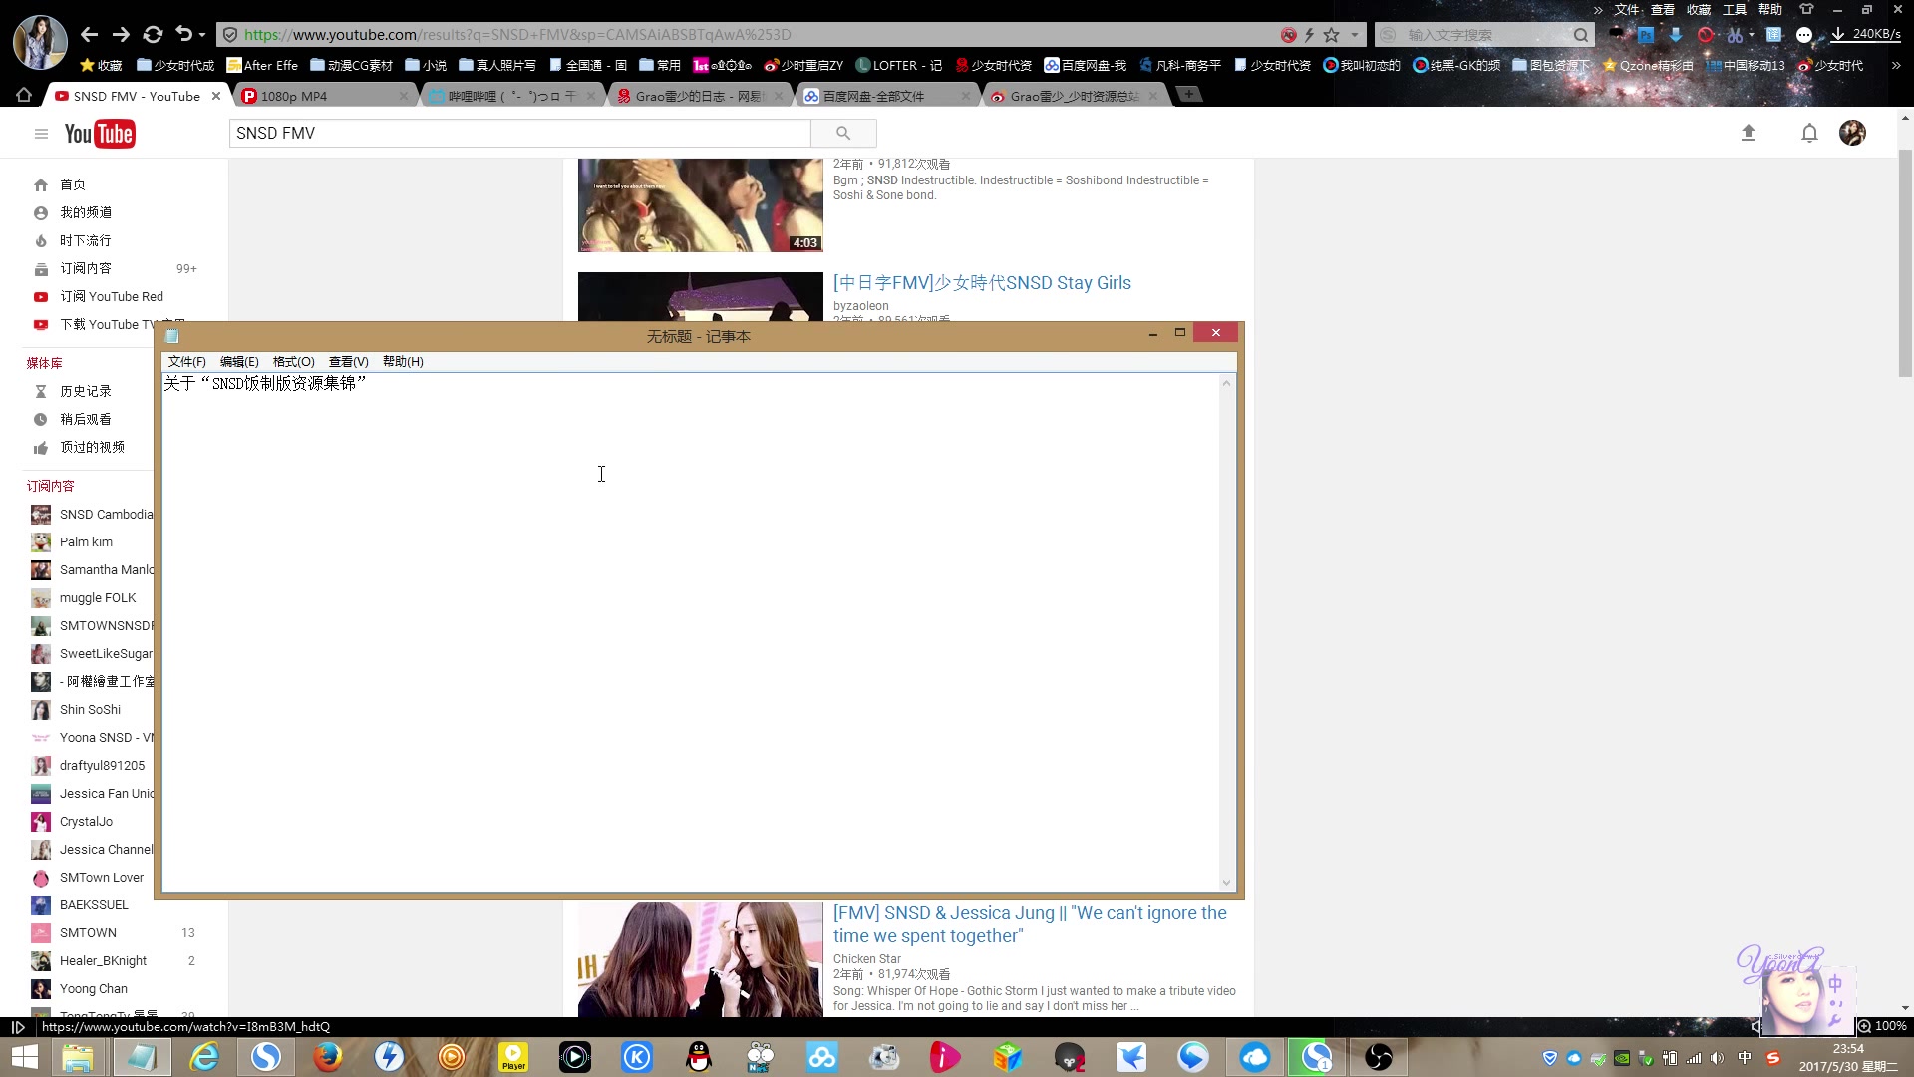The image size is (1914, 1077).
Task: Click the browser back arrow
Action: pyautogui.click(x=89, y=34)
